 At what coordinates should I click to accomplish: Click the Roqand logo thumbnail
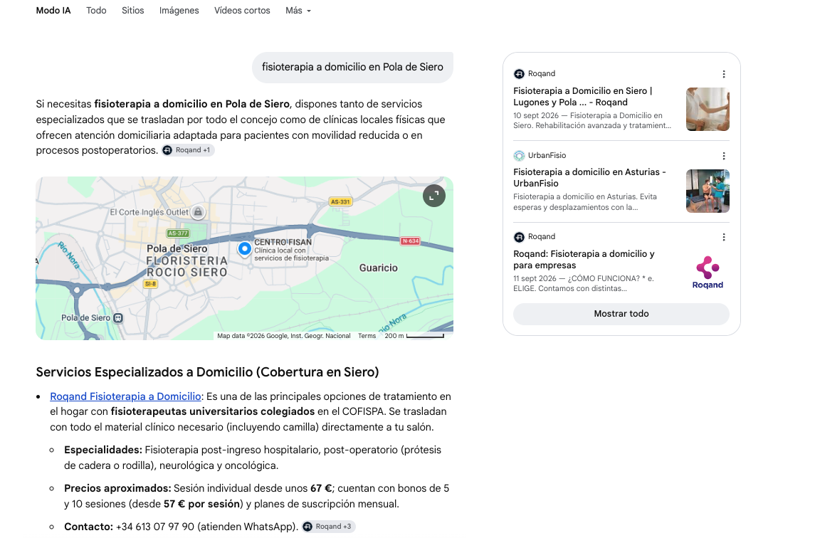[x=708, y=273]
